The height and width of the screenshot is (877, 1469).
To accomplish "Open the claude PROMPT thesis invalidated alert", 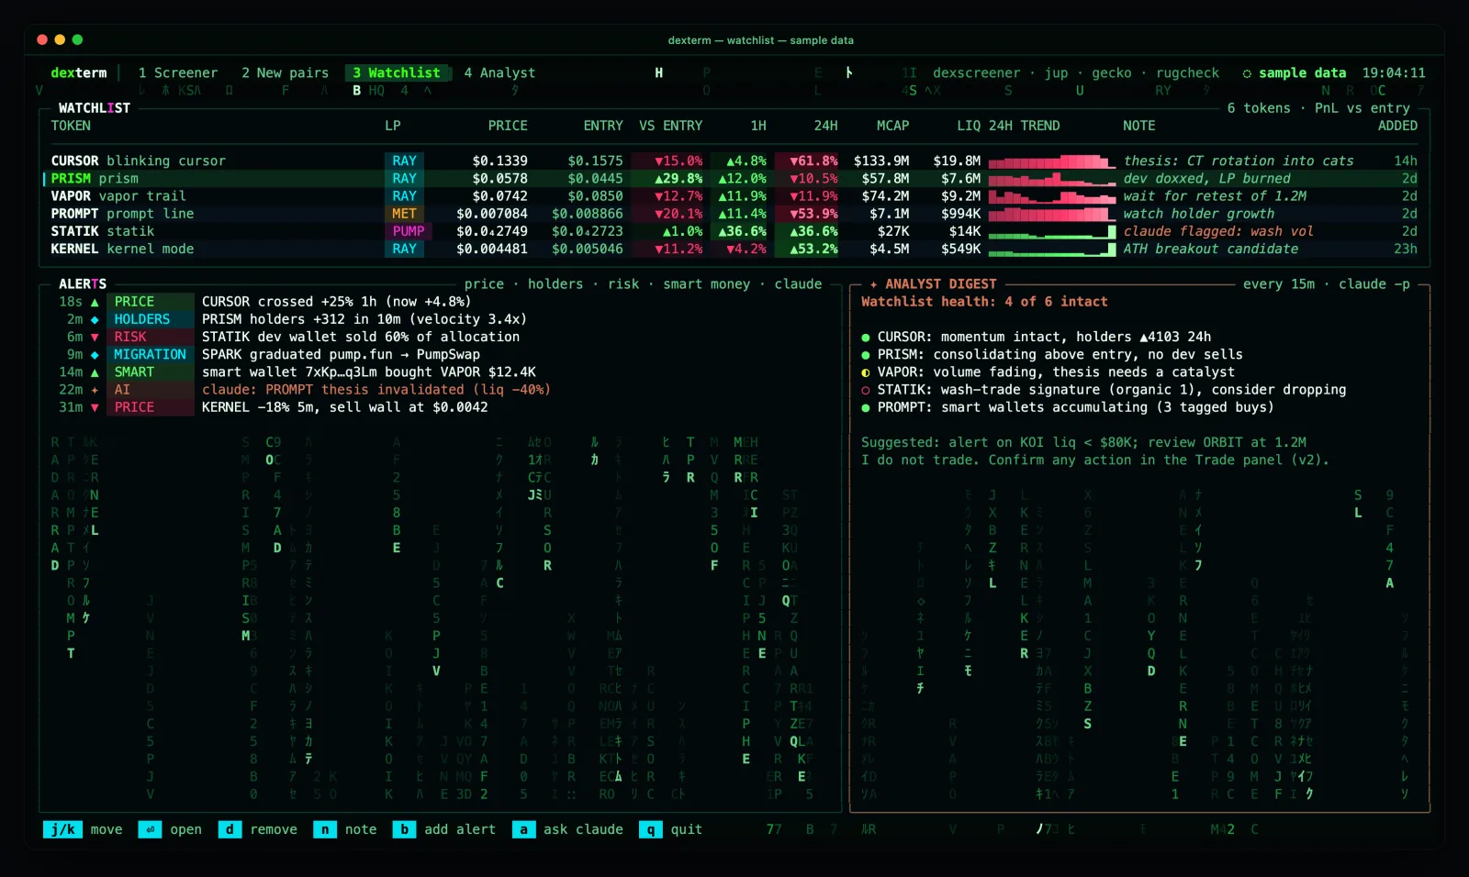I will 376,390.
